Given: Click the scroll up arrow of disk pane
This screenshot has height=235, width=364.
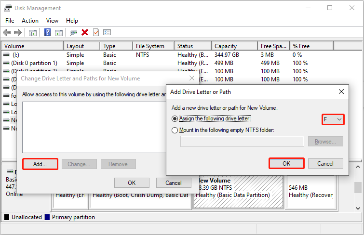Looking at the screenshot, I should (x=358, y=167).
